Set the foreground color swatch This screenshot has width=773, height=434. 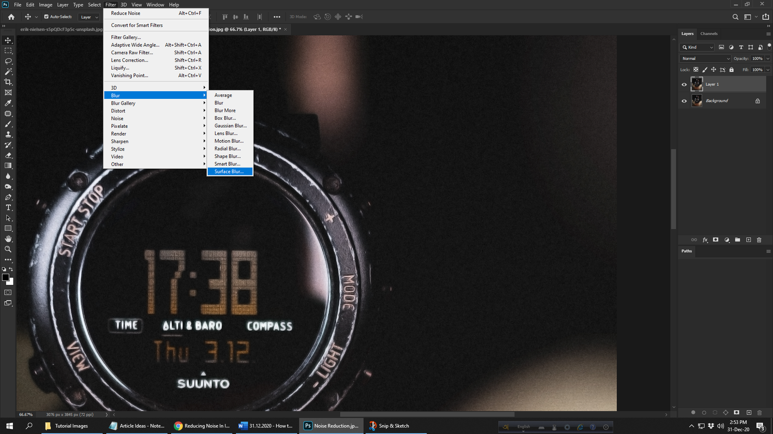point(5,277)
